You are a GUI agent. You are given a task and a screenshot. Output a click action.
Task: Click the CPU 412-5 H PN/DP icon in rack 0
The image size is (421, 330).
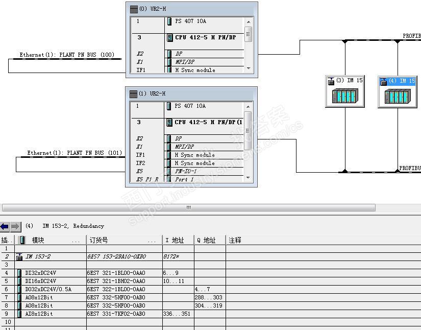(170, 38)
